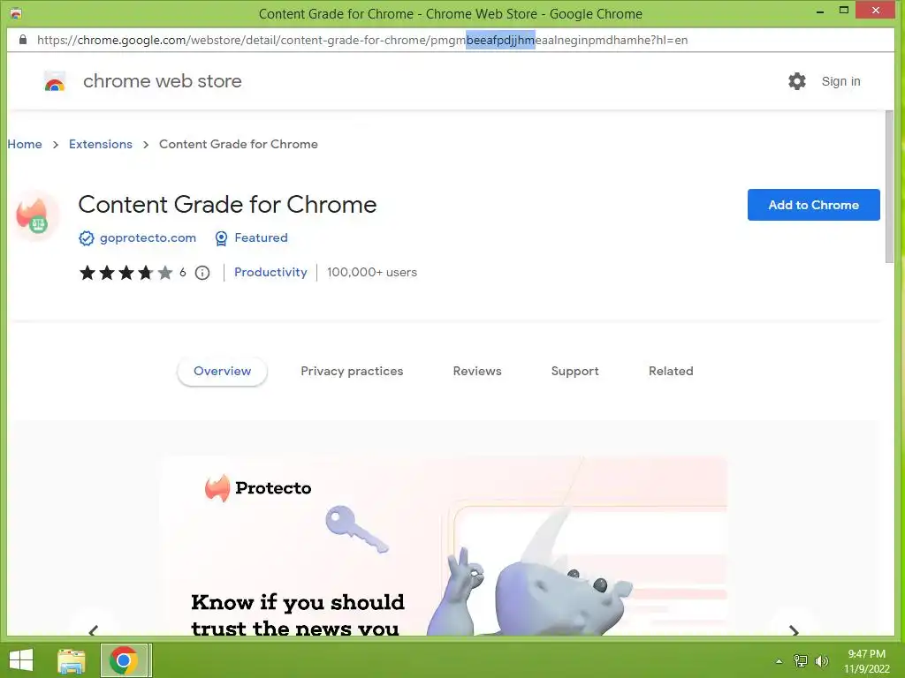The width and height of the screenshot is (905, 678).
Task: Go to next screenshot arrow
Action: [x=795, y=630]
